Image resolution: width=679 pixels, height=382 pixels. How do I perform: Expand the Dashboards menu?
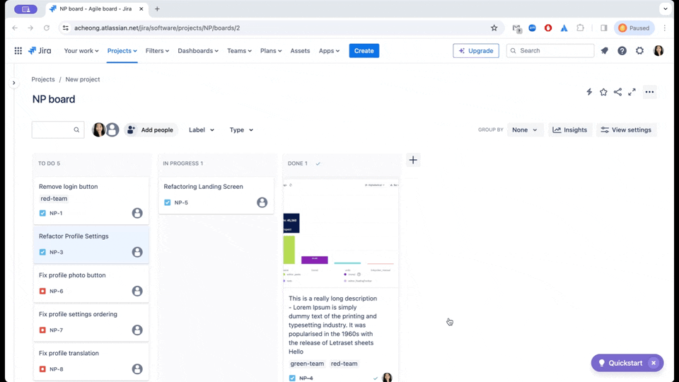(198, 51)
